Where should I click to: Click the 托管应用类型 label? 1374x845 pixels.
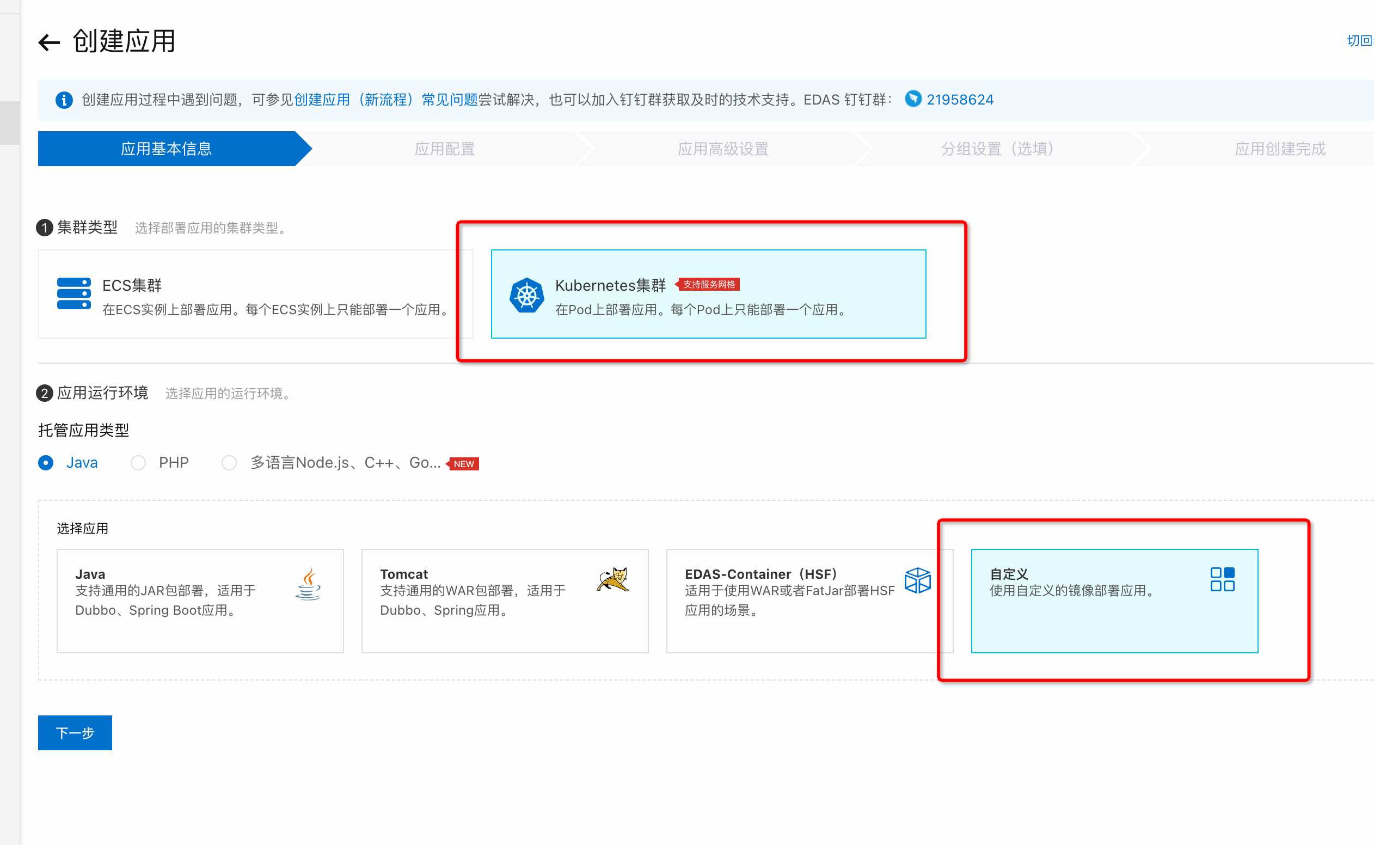point(84,430)
